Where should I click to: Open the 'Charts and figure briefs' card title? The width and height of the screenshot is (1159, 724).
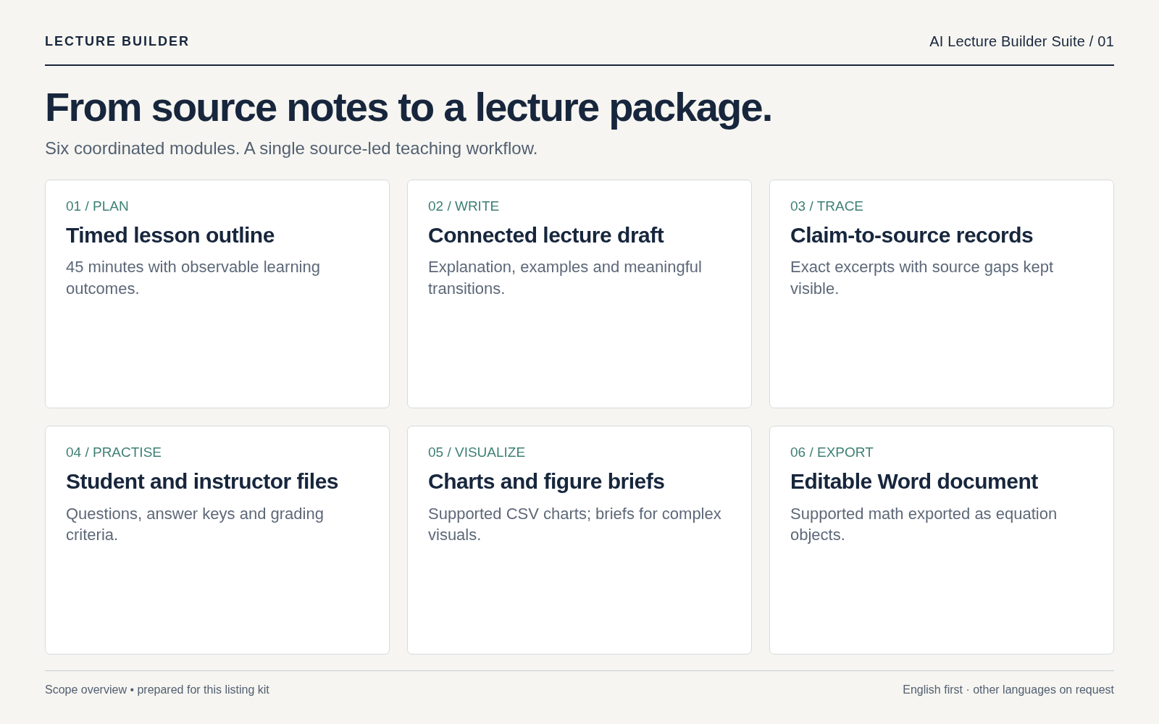click(x=546, y=481)
